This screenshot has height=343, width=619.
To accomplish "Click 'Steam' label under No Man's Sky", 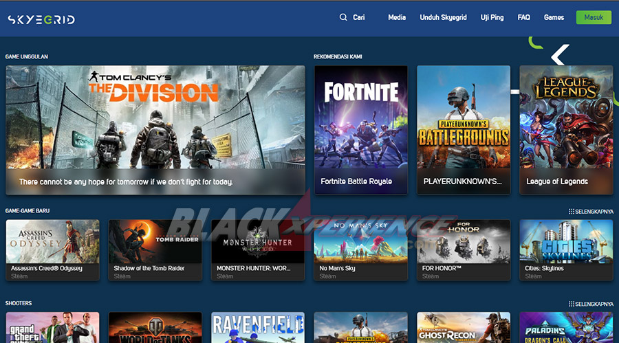I will (x=327, y=276).
